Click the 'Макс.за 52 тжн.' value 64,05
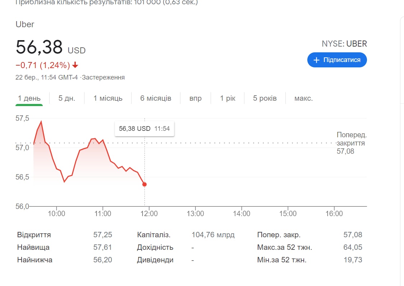This screenshot has height=286, width=404. pos(353,247)
